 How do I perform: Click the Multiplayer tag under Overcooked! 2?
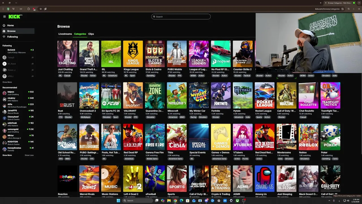[85, 117]
